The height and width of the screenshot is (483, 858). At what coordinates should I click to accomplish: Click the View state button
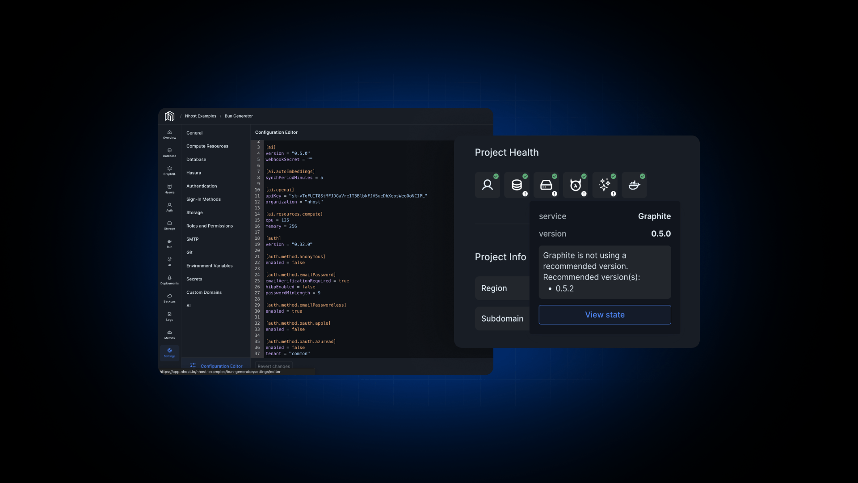click(605, 314)
